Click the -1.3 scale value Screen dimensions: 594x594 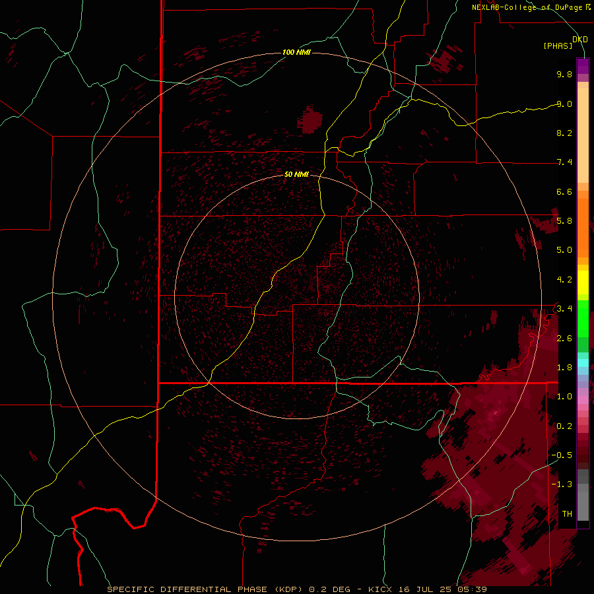[562, 484]
